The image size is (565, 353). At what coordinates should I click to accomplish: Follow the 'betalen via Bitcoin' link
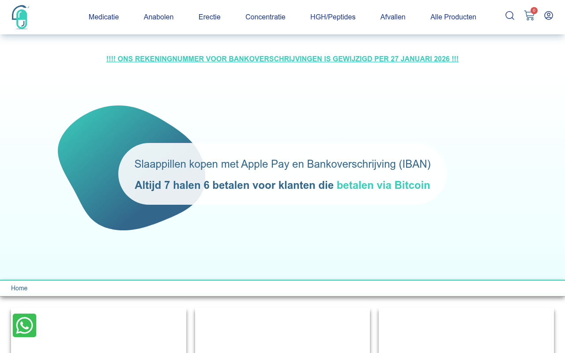[x=383, y=185]
